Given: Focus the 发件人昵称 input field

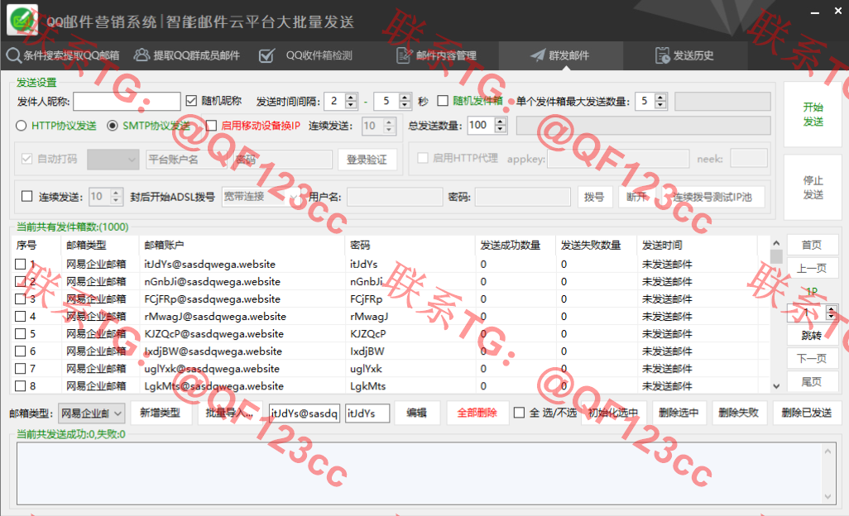Looking at the screenshot, I should point(127,101).
